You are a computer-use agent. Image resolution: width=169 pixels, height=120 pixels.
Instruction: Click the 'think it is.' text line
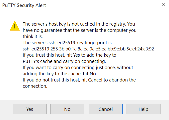(33, 37)
